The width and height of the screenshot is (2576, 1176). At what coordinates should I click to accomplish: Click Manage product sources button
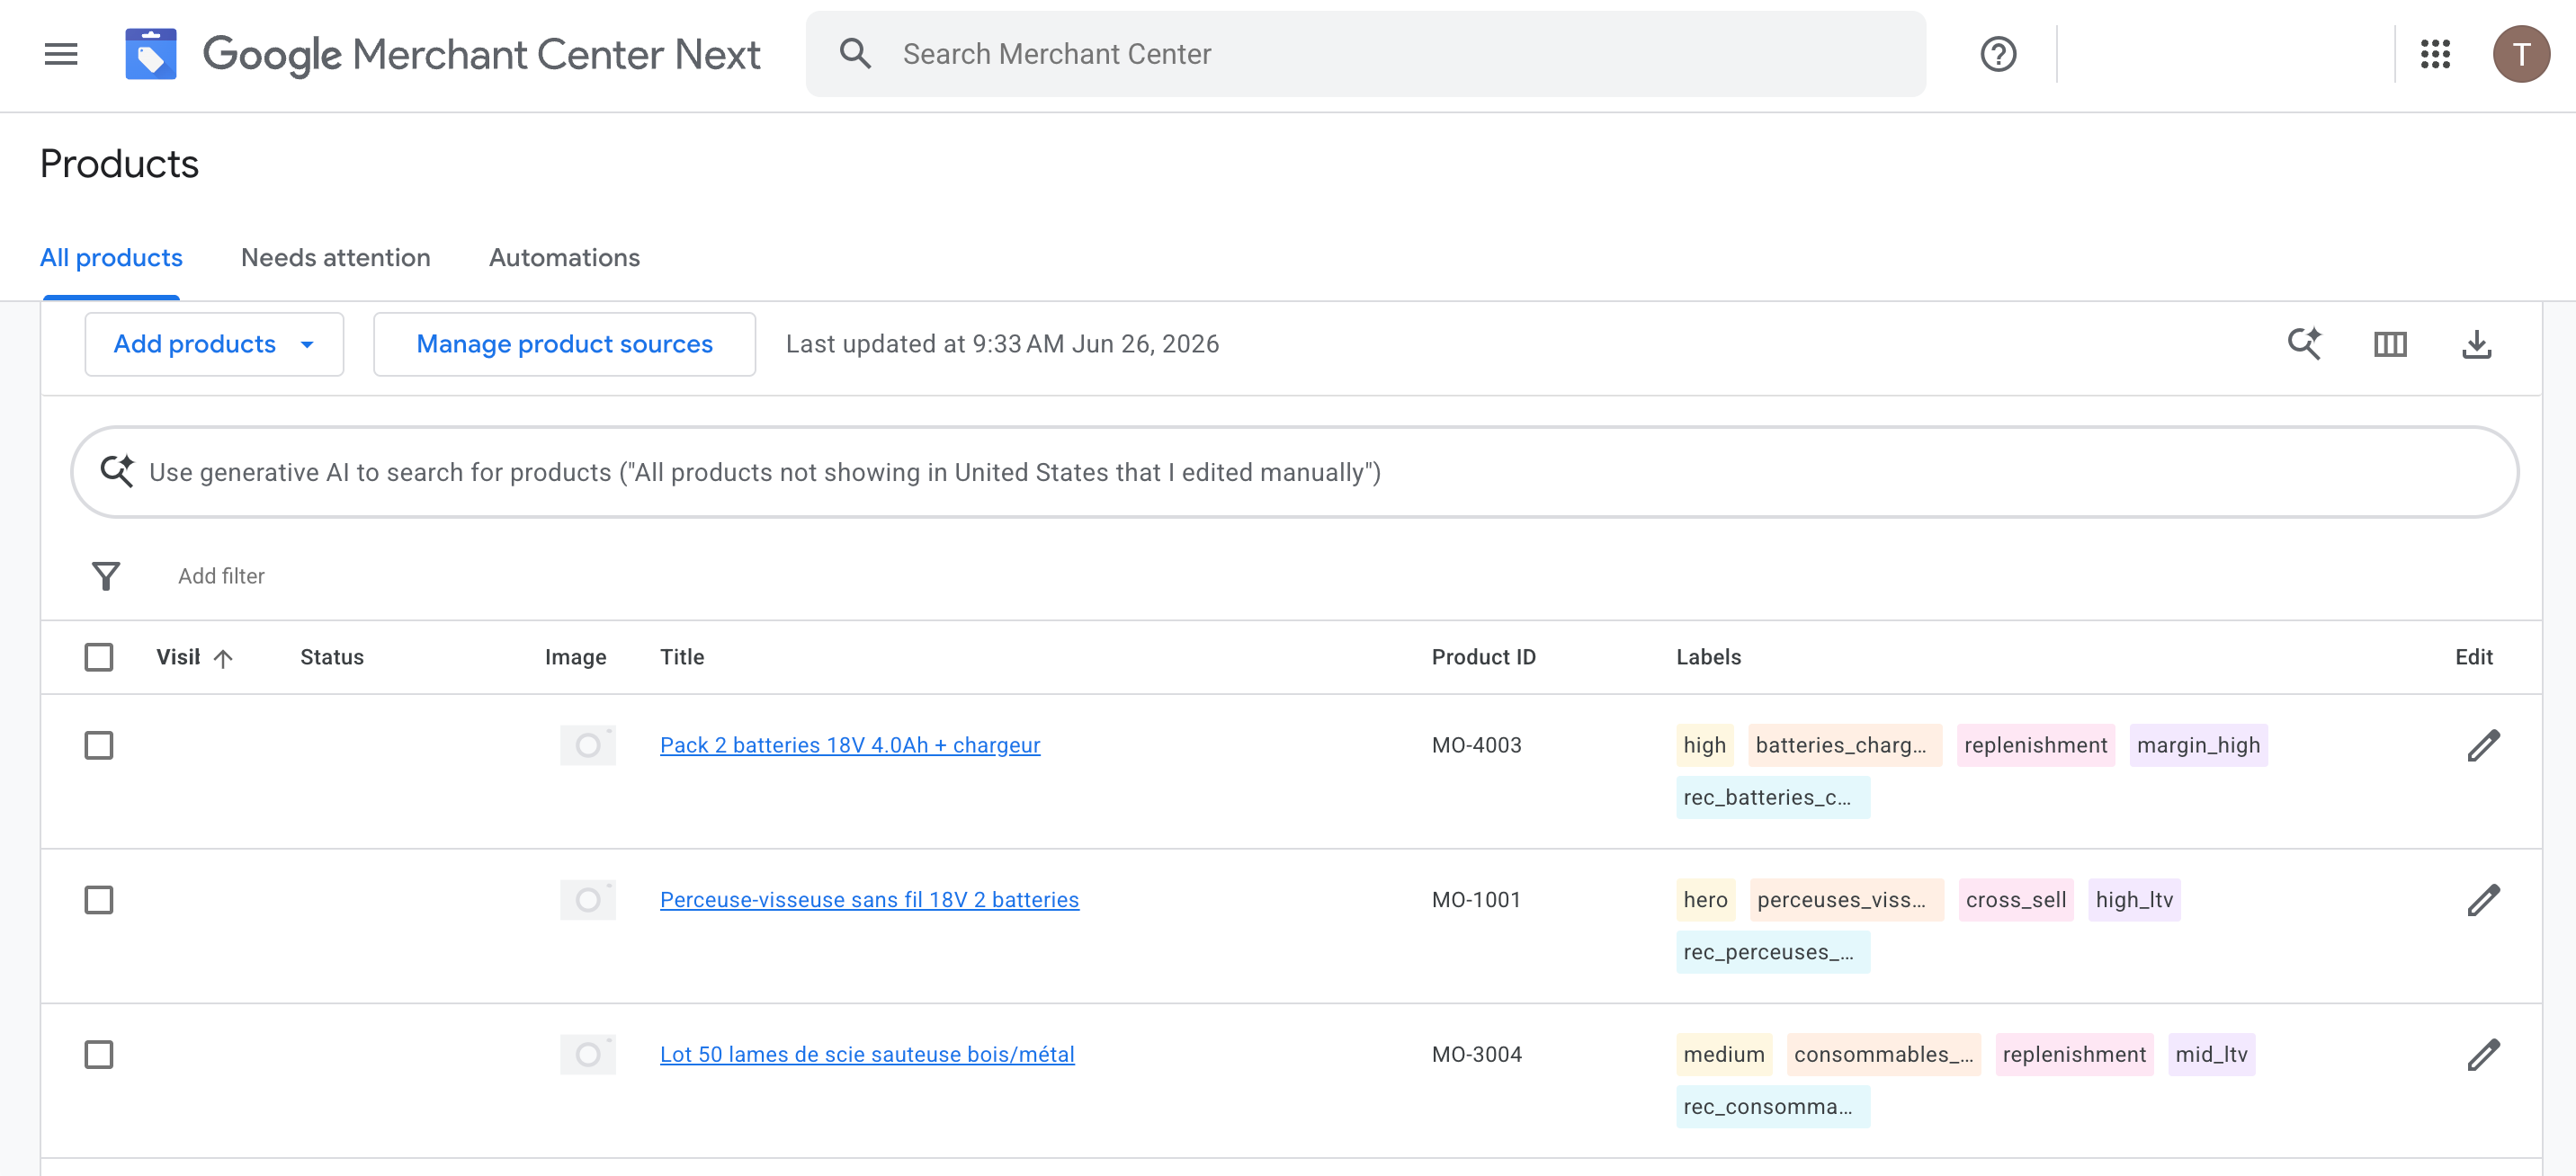(564, 344)
